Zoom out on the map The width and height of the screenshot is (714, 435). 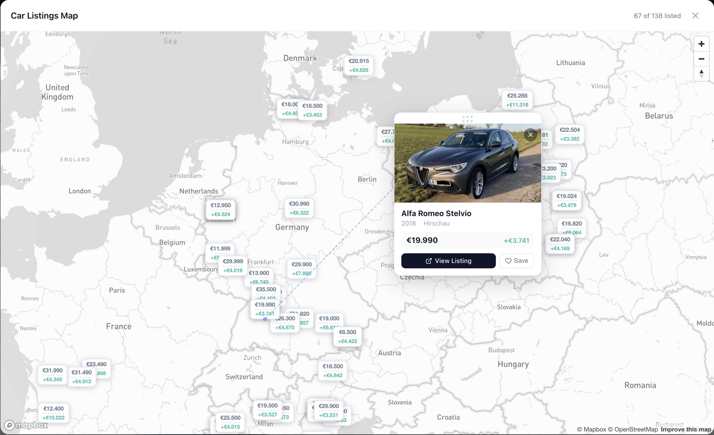tap(702, 59)
